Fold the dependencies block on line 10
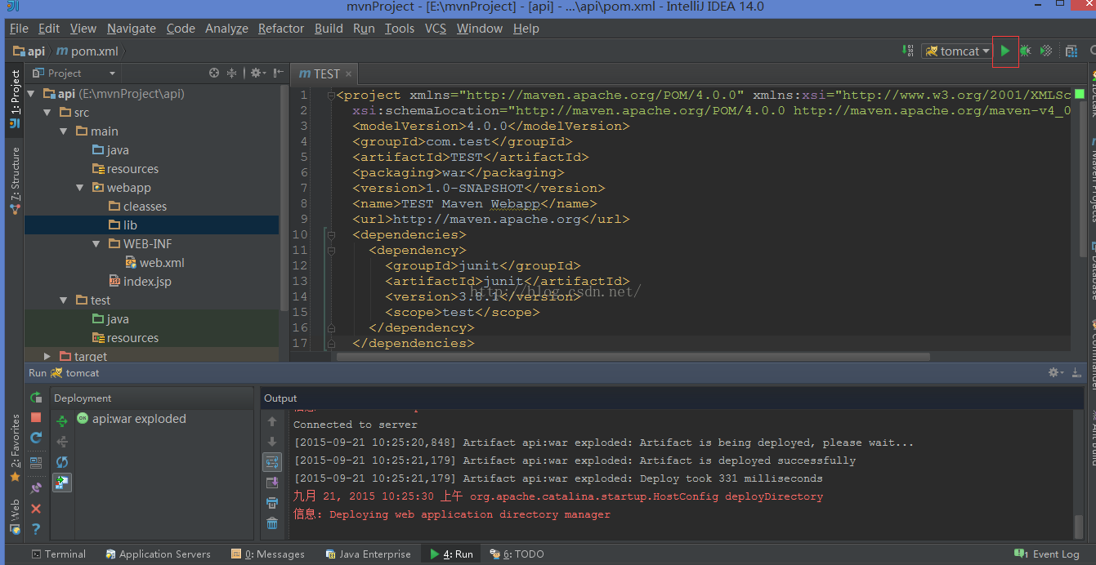This screenshot has width=1096, height=565. click(331, 235)
